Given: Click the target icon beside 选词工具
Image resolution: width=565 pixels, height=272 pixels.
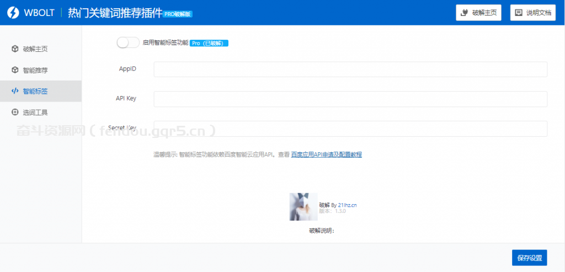Looking at the screenshot, I should point(15,113).
